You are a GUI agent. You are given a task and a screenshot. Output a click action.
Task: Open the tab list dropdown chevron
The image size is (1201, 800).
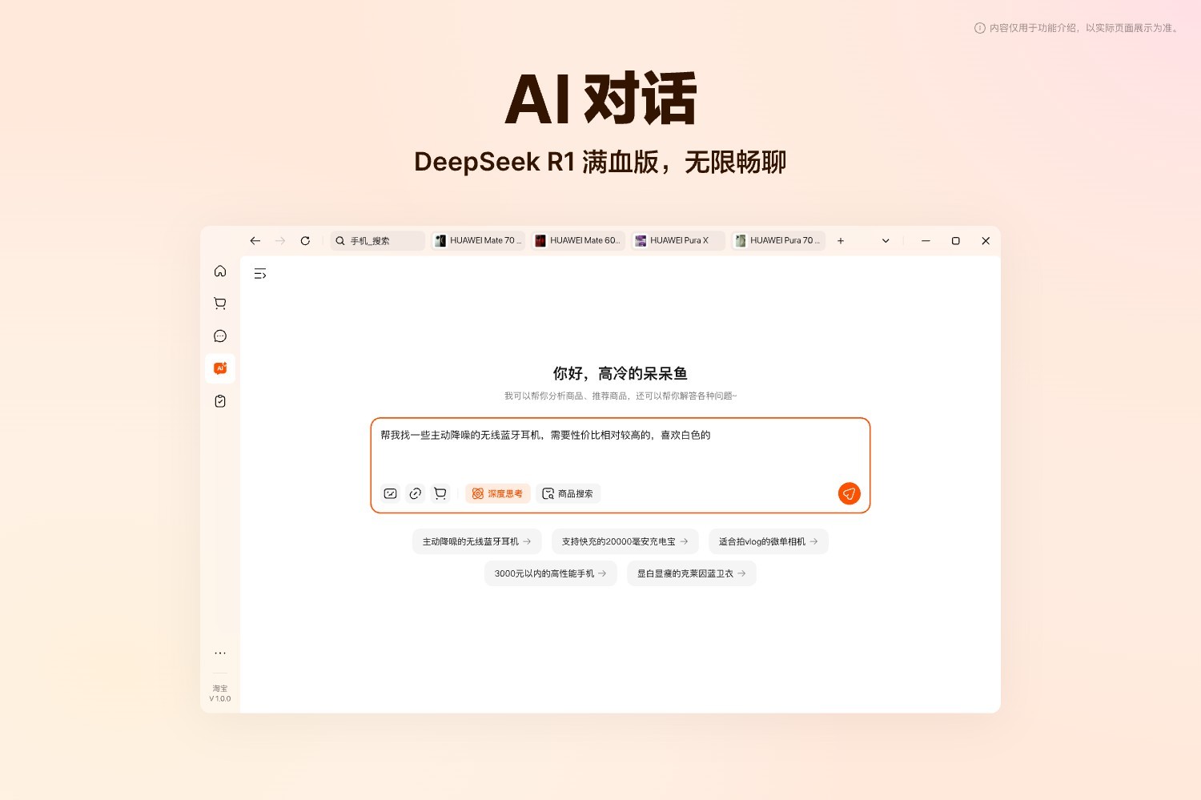click(886, 241)
